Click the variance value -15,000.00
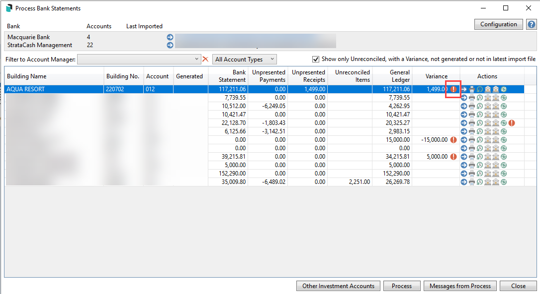 pos(434,140)
